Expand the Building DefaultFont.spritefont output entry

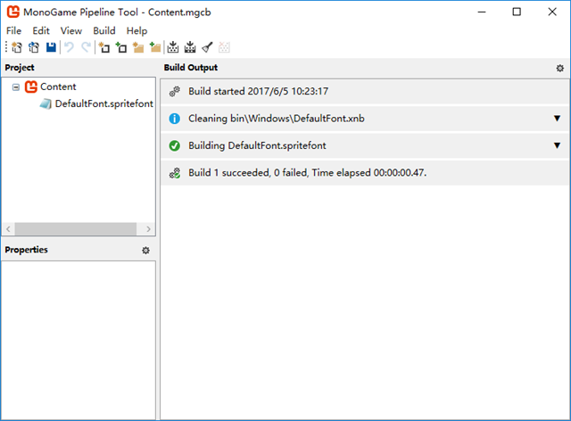tap(557, 145)
